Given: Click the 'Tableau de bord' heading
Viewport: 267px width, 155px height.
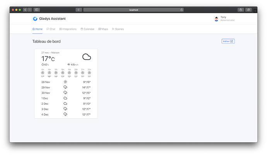Looking at the screenshot, I should [x=46, y=41].
